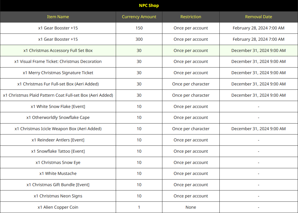Select the Removal Date column header

[x=259, y=17]
